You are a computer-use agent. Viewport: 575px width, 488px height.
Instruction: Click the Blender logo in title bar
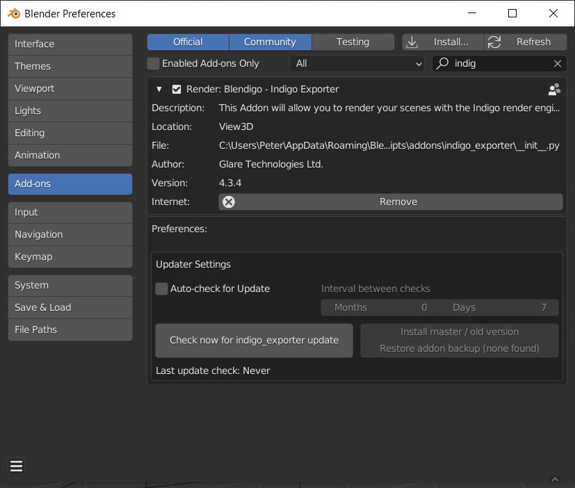(x=13, y=13)
